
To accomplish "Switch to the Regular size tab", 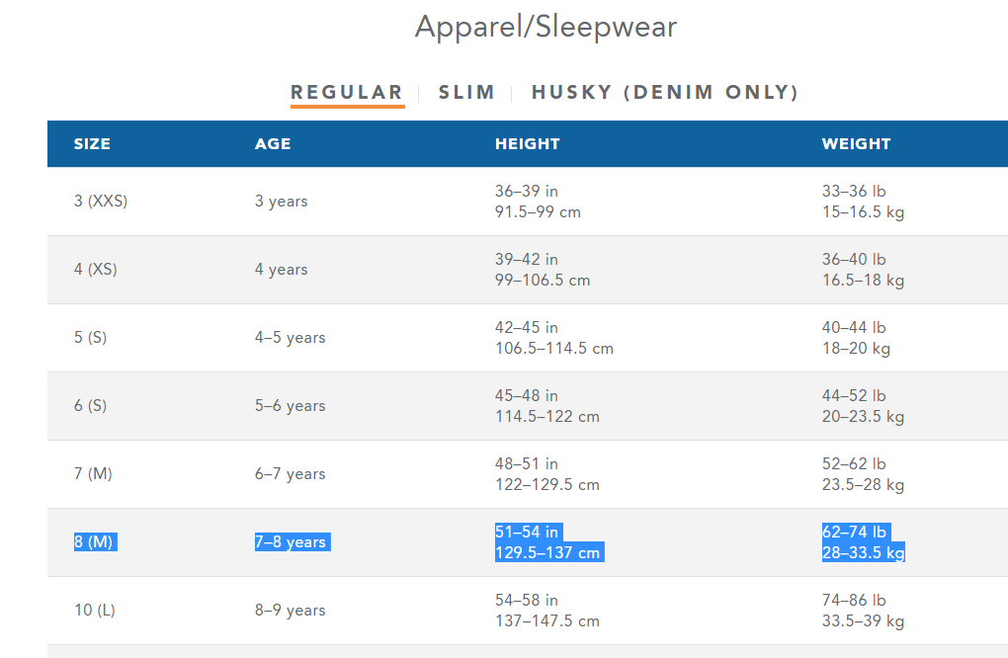I will (x=347, y=93).
